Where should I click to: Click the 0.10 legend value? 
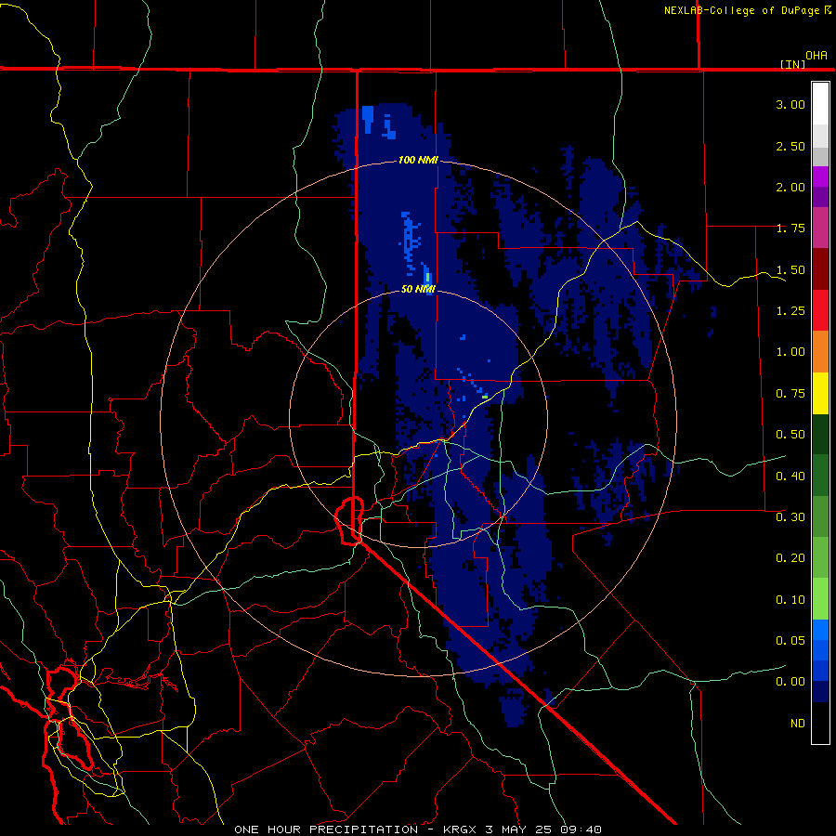(790, 600)
